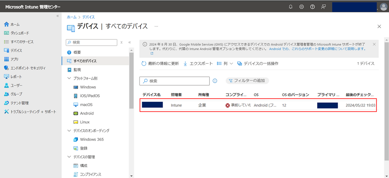Focus the device menu search box
Viewport: 389px width, 178px height.
tap(91, 42)
